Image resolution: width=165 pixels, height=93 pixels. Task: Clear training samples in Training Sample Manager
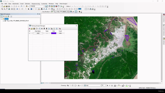[x=29, y=29]
